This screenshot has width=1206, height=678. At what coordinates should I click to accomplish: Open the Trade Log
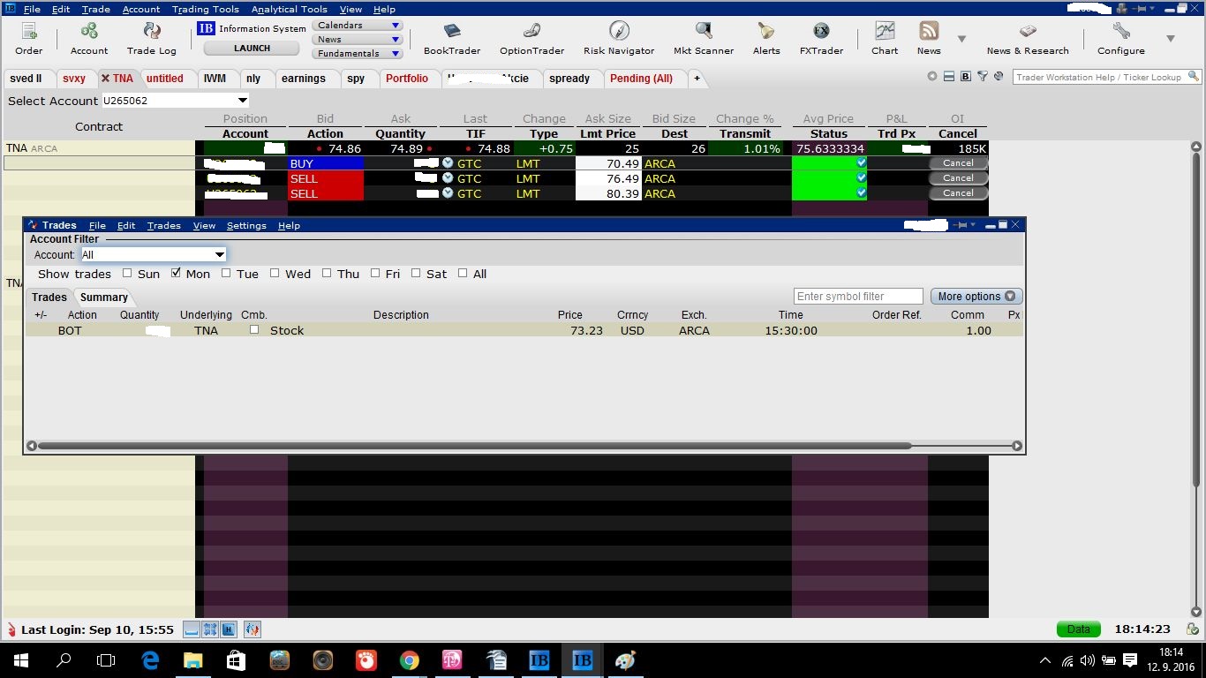click(152, 39)
